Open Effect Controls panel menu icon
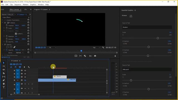 point(21,9)
